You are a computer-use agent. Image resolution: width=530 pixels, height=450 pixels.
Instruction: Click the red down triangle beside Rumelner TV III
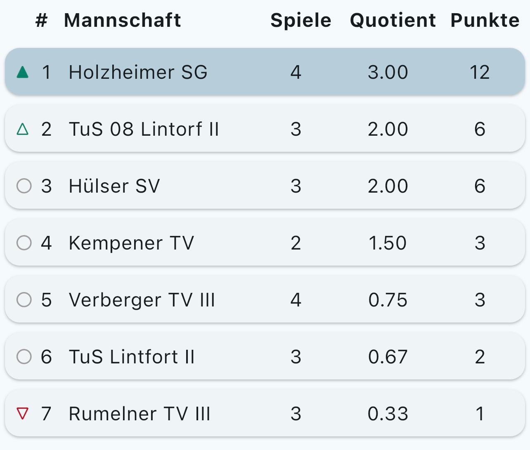[23, 413]
